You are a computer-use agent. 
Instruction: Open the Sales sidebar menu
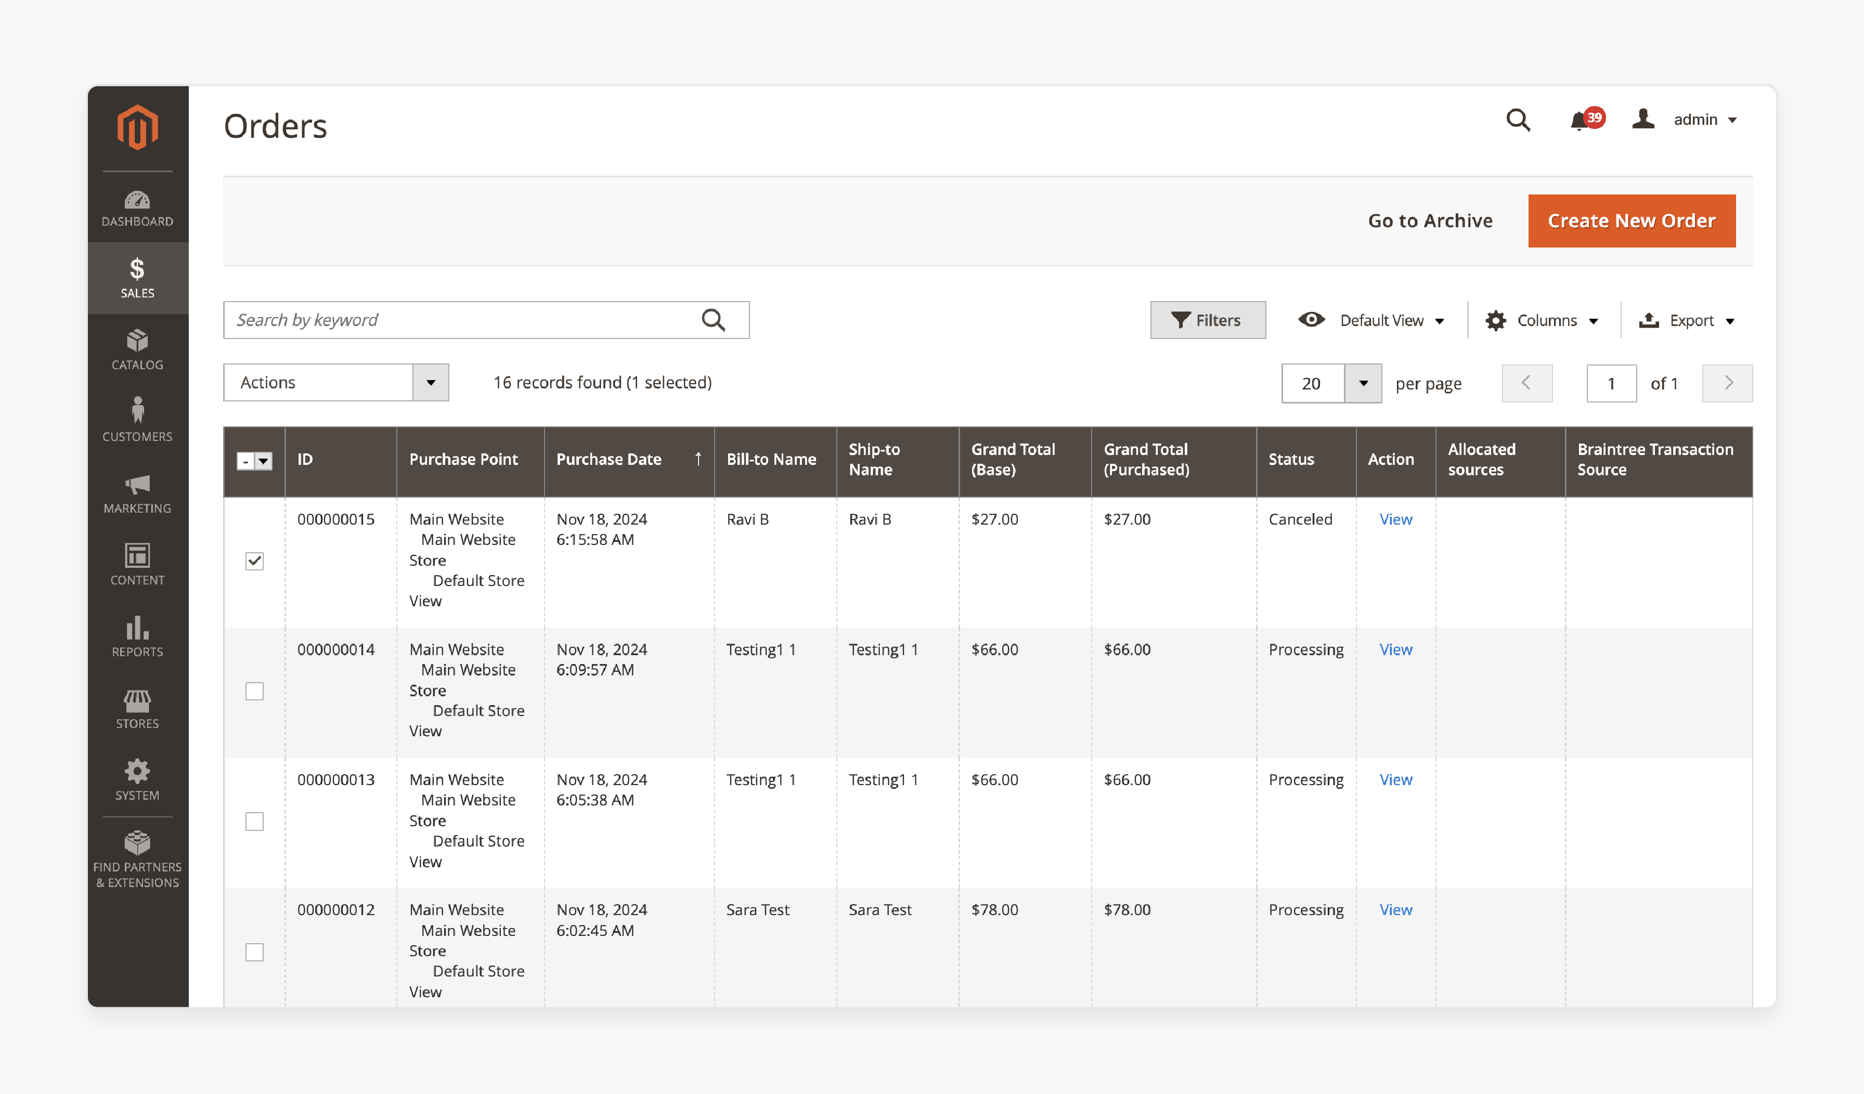[138, 278]
